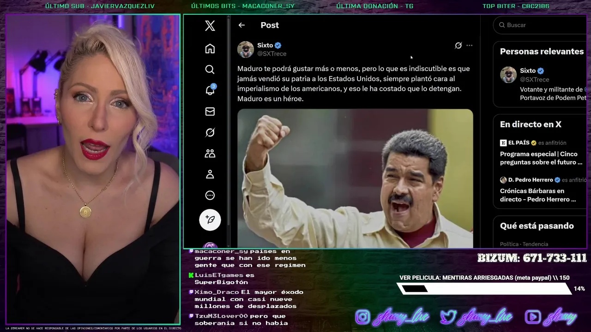Screen dimensions: 591x332
Task: Open Profile person icon in sidebar
Action: [210, 174]
